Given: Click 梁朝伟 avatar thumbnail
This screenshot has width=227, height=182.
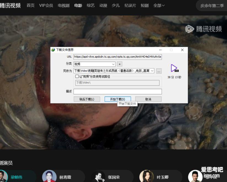Looking at the screenshot, I should pyautogui.click(x=3, y=176).
